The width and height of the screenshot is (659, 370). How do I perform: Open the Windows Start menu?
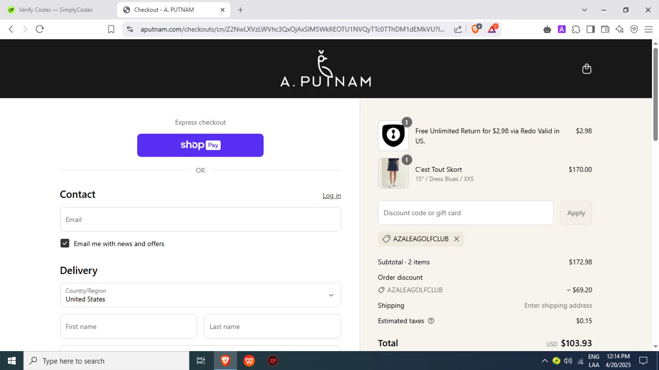point(12,361)
